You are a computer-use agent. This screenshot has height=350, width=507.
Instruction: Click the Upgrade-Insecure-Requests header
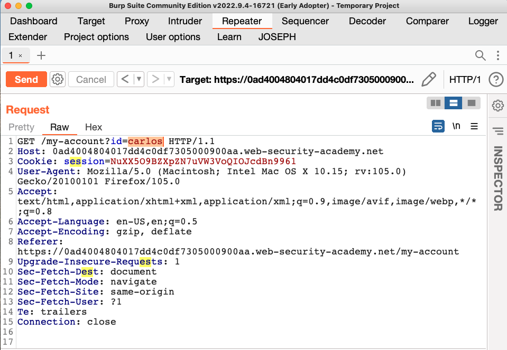click(98, 262)
